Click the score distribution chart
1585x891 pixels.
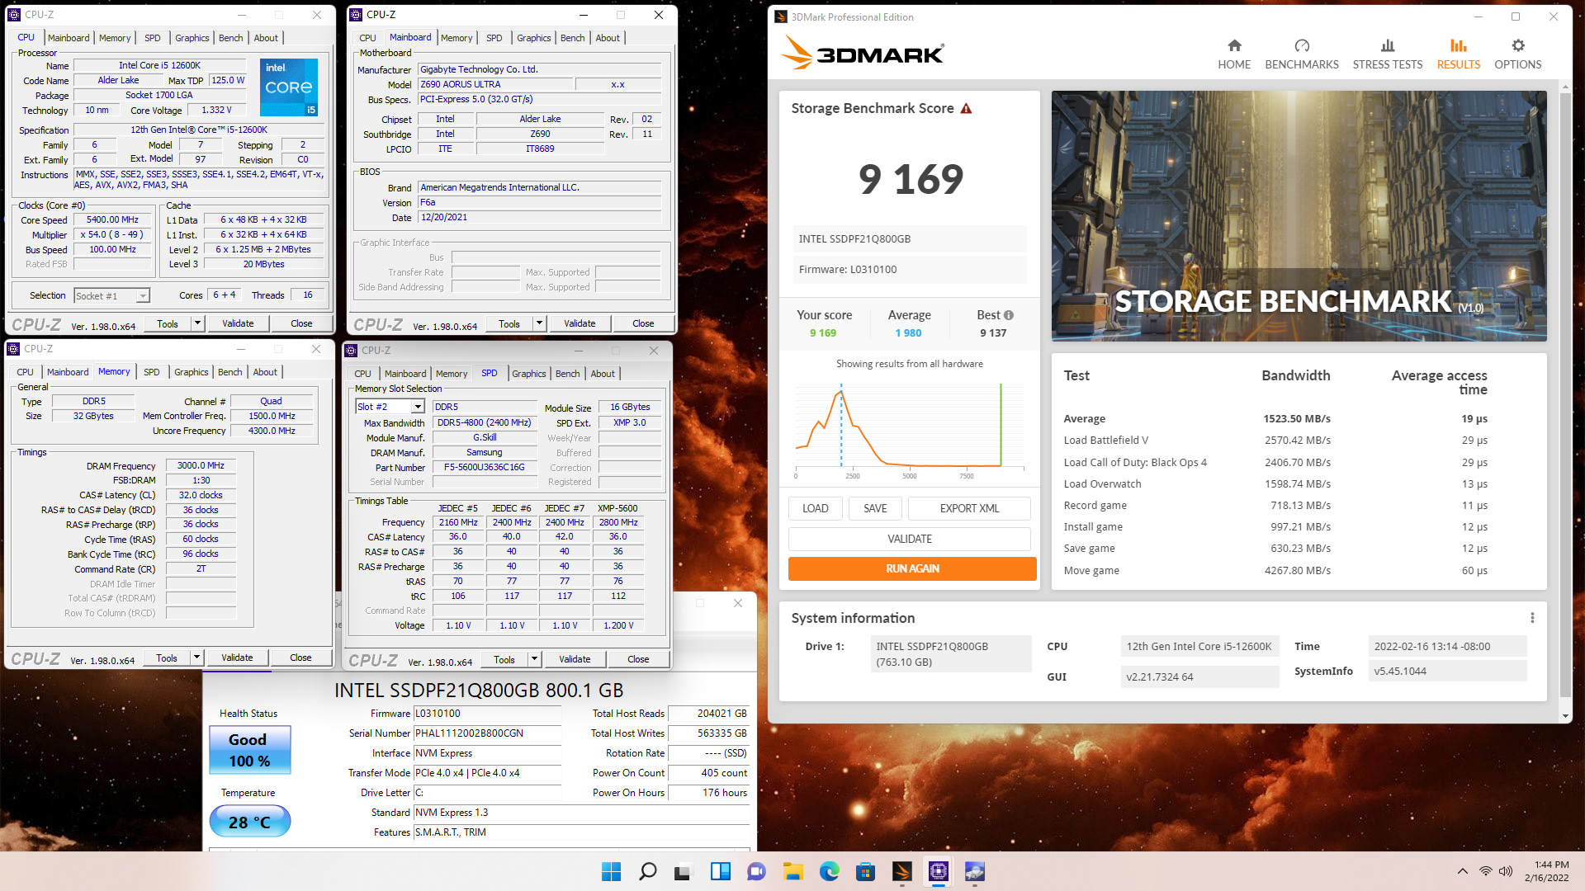click(x=910, y=430)
